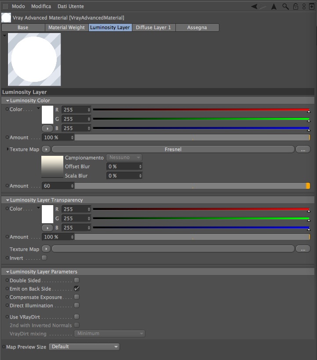This screenshot has width=317, height=360.
Task: Enable Direct Illumination checkbox
Action: [x=77, y=305]
